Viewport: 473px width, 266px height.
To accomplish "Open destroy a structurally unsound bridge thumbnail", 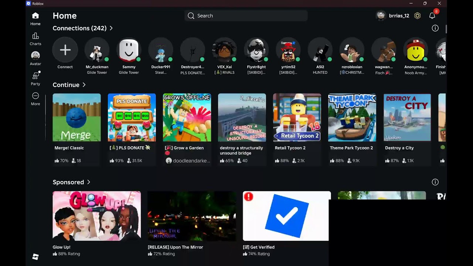I will [242, 117].
